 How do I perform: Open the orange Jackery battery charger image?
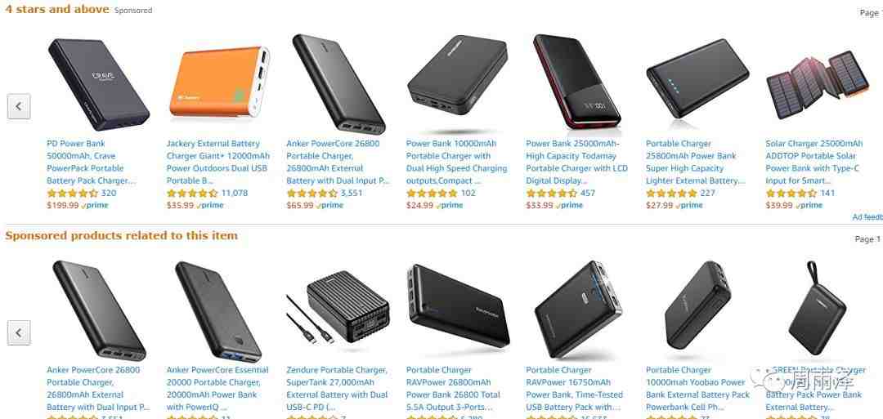click(220, 82)
